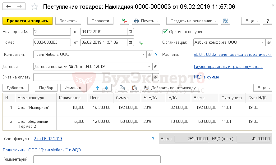Open help with the question mark button
This screenshot has width=276, height=165.
[268, 21]
